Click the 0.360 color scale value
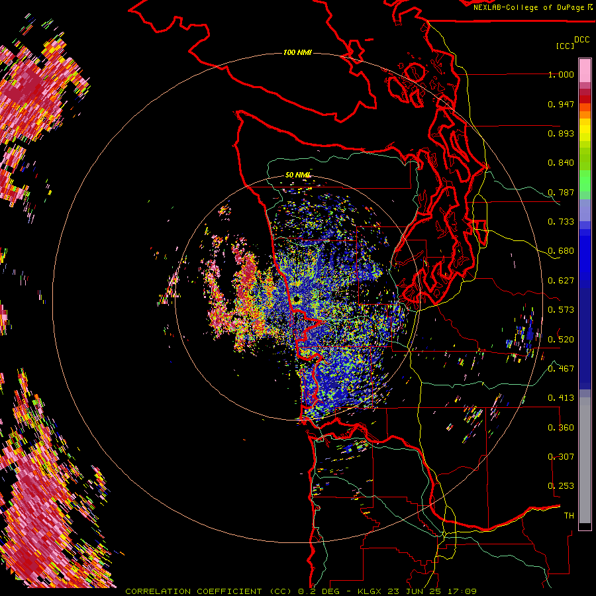596x596 pixels. pos(561,428)
